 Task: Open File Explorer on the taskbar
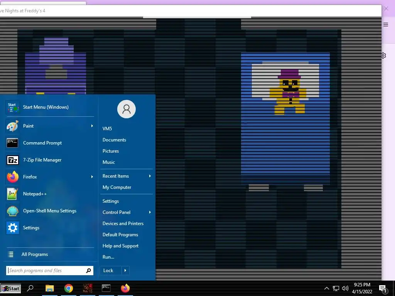(50, 288)
